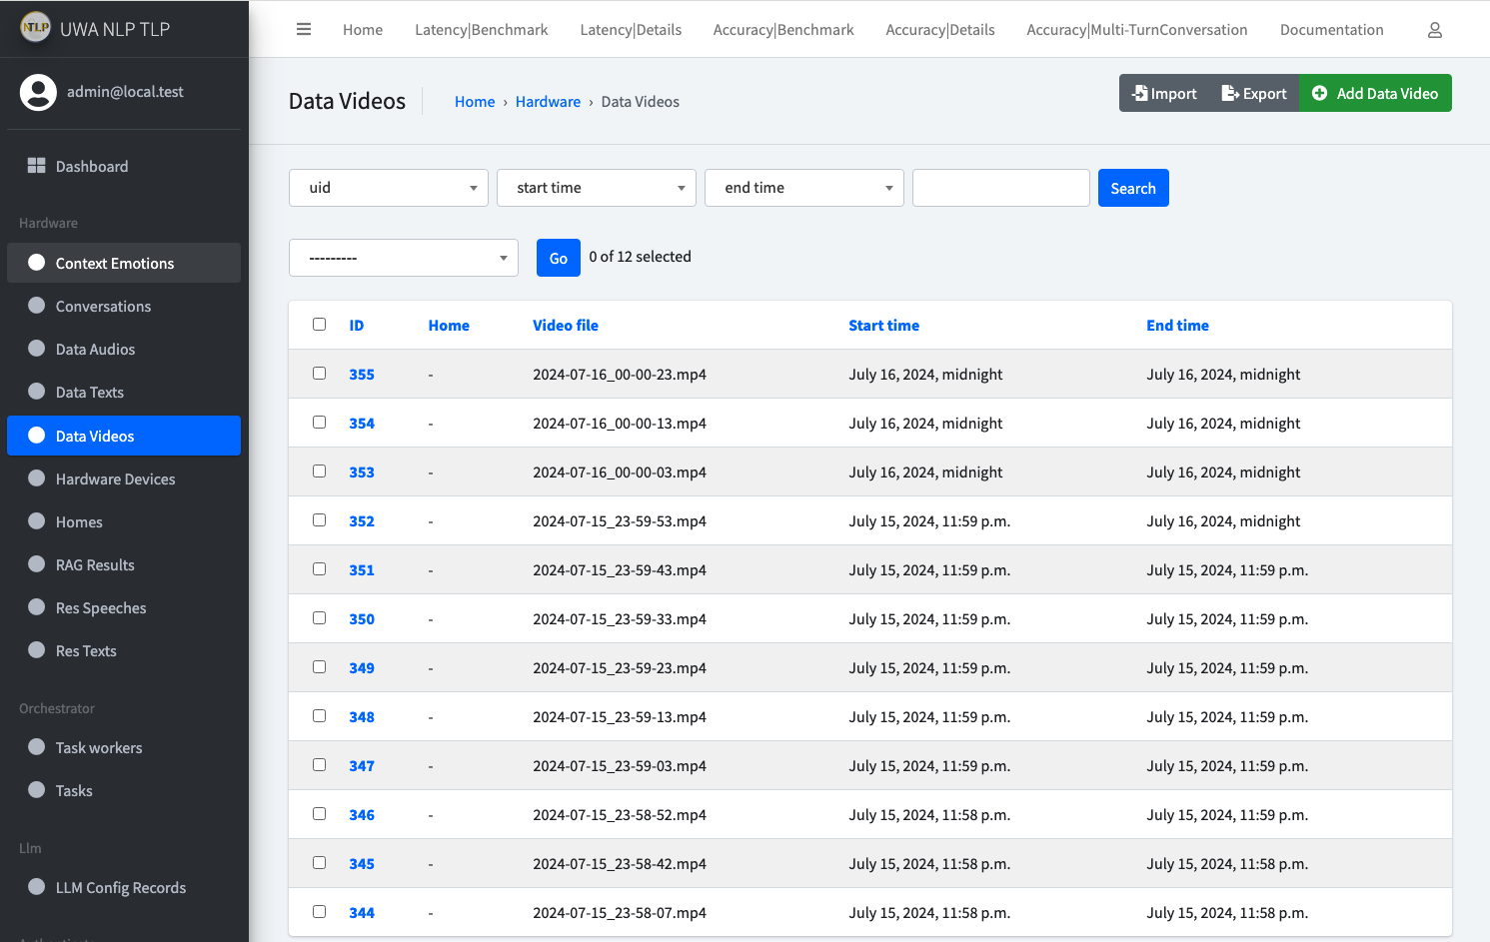Open Documentation in top navigation

(1332, 30)
